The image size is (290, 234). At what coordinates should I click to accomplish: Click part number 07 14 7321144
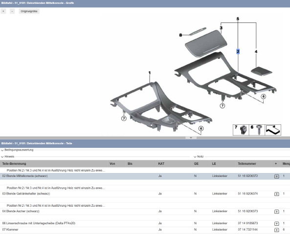[x=247, y=230]
